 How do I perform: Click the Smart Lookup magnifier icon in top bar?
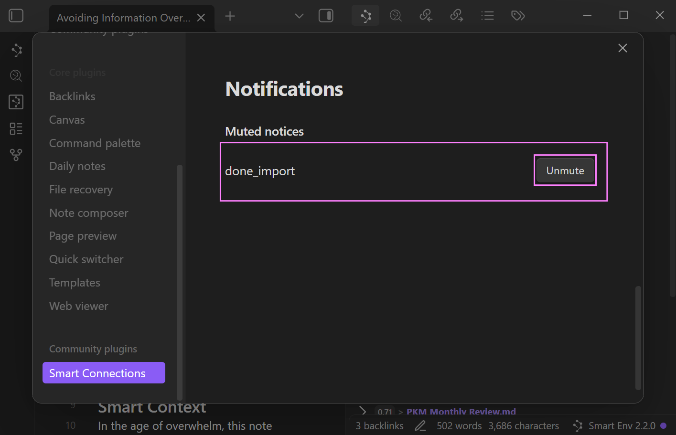(x=396, y=16)
